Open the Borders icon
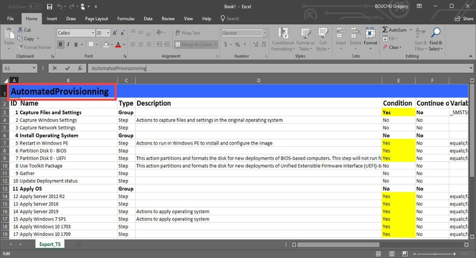This screenshot has height=258, width=476. click(91, 45)
